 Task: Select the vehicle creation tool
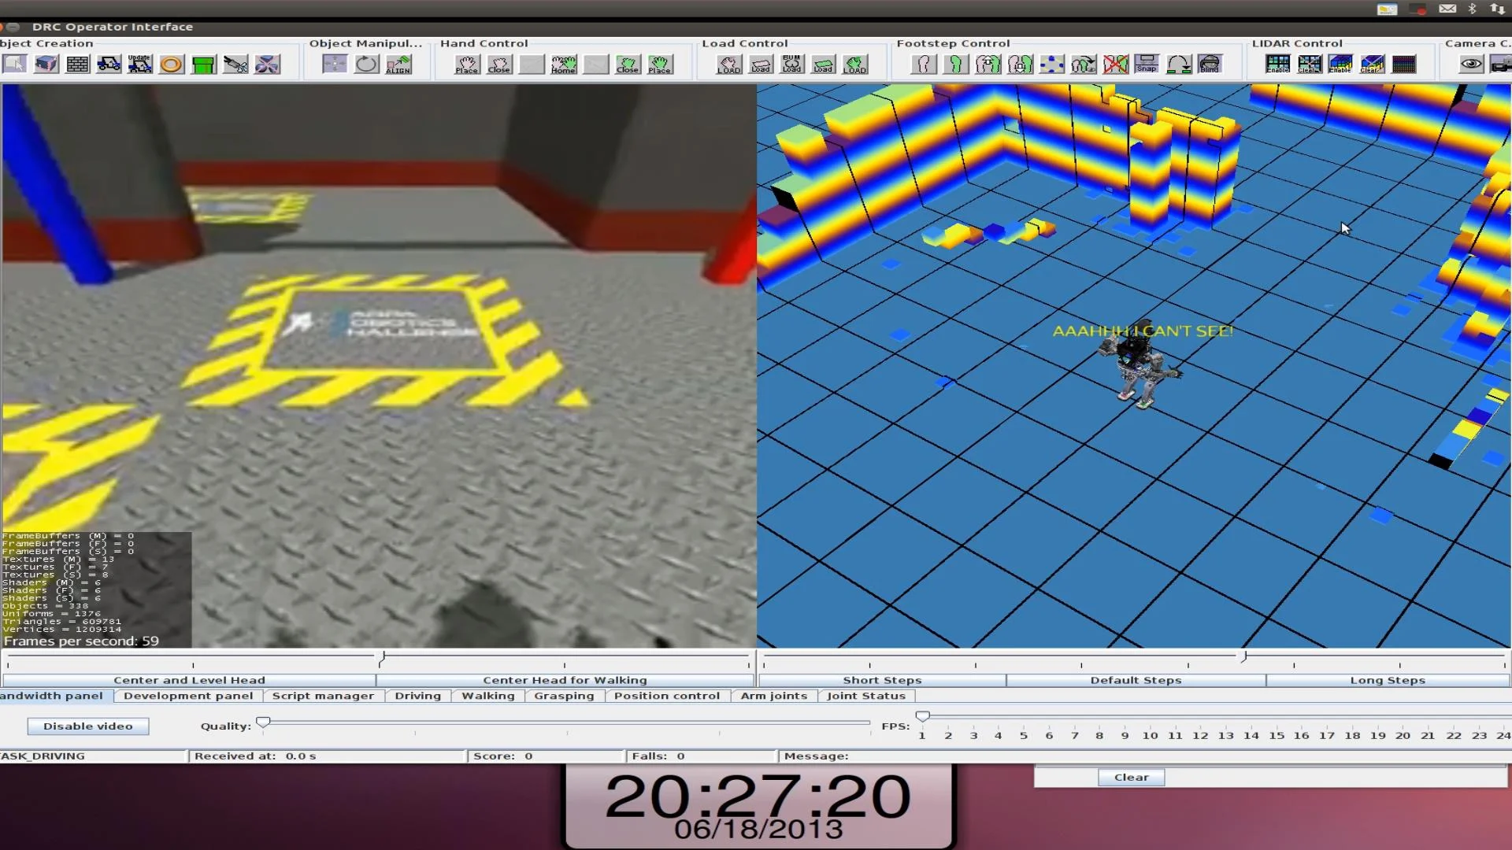click(109, 65)
